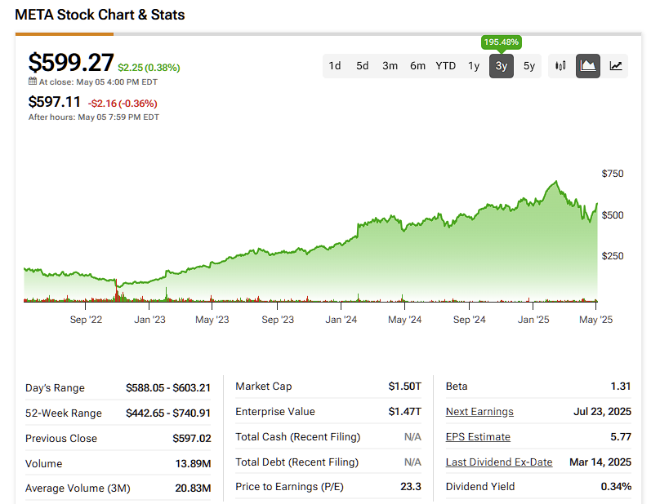Click the $597.11 after-hours price
The height and width of the screenshot is (504, 651).
[x=55, y=102]
